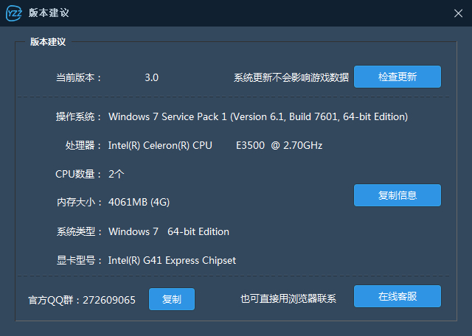Click the 内存大小 label

[79, 202]
